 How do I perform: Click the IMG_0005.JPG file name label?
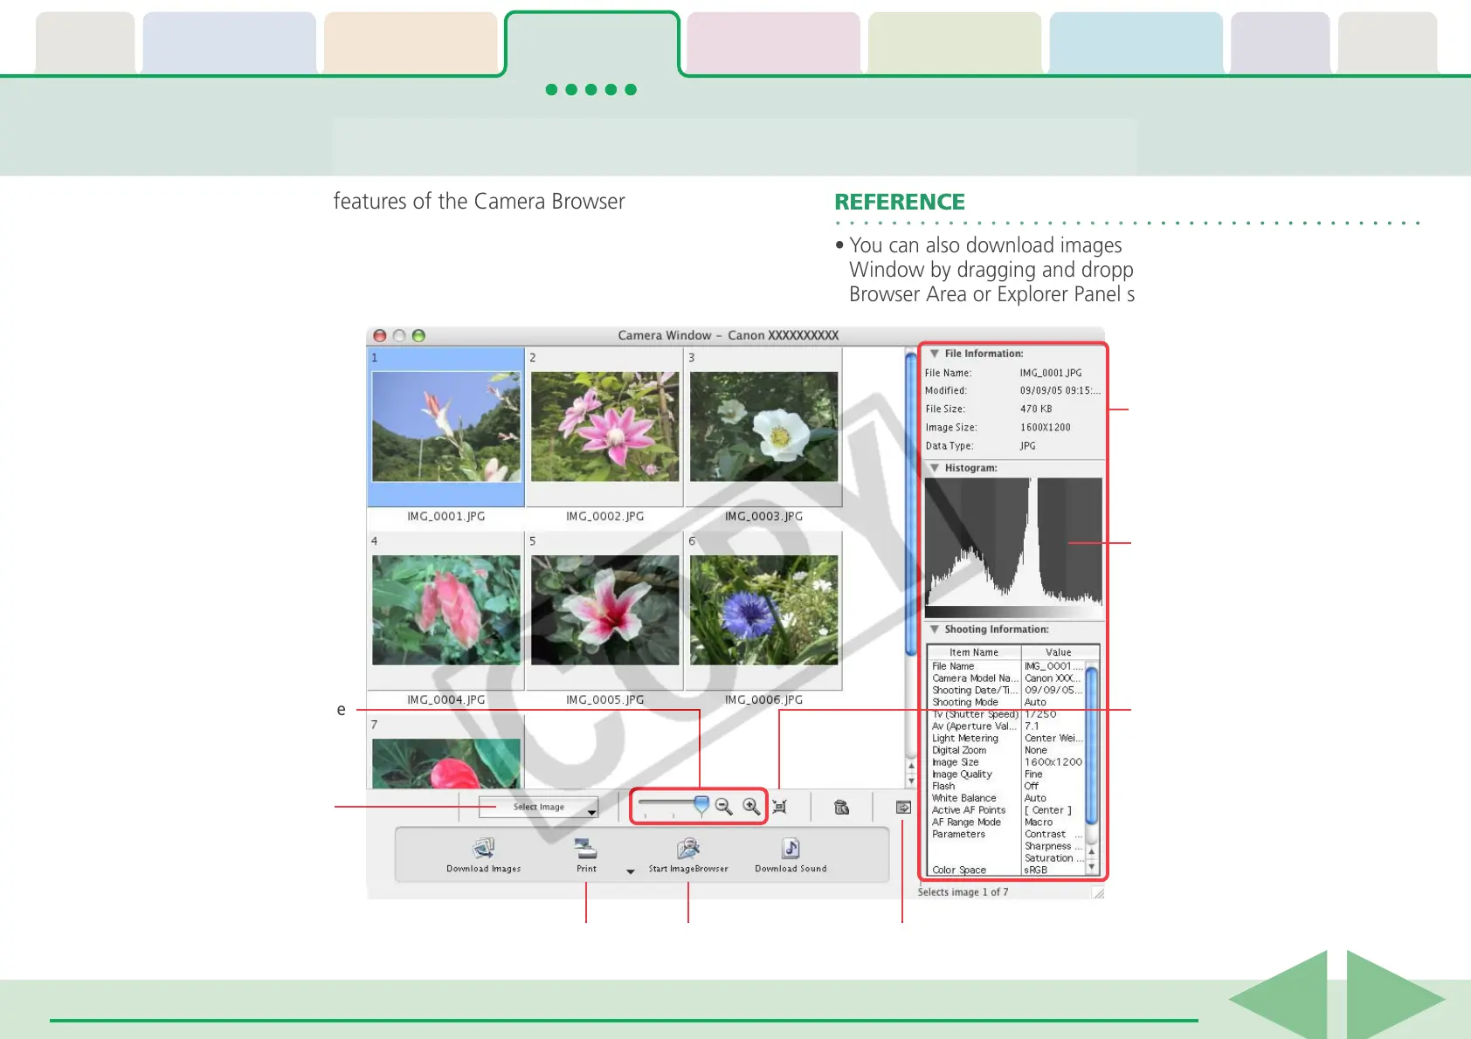coord(604,699)
